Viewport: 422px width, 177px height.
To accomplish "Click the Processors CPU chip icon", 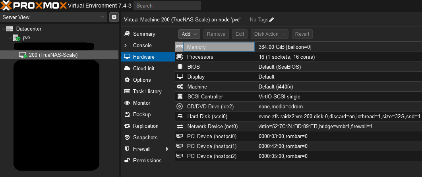I will (180, 57).
